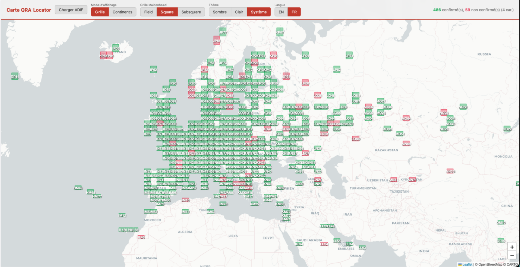Select Grille display mode

[100, 12]
